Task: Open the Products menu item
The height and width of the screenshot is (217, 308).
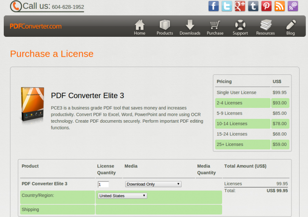Action: (x=165, y=27)
